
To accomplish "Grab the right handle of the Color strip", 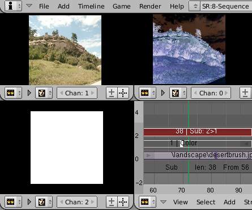I will 246,144.
